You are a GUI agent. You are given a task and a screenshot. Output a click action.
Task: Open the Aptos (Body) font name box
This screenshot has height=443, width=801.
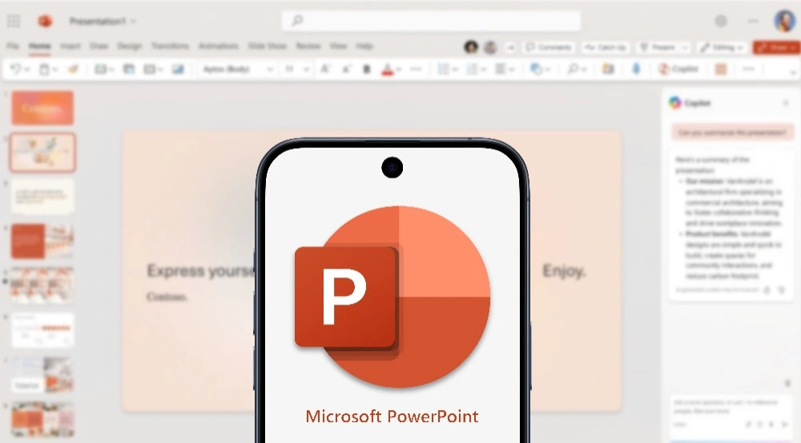coord(237,69)
